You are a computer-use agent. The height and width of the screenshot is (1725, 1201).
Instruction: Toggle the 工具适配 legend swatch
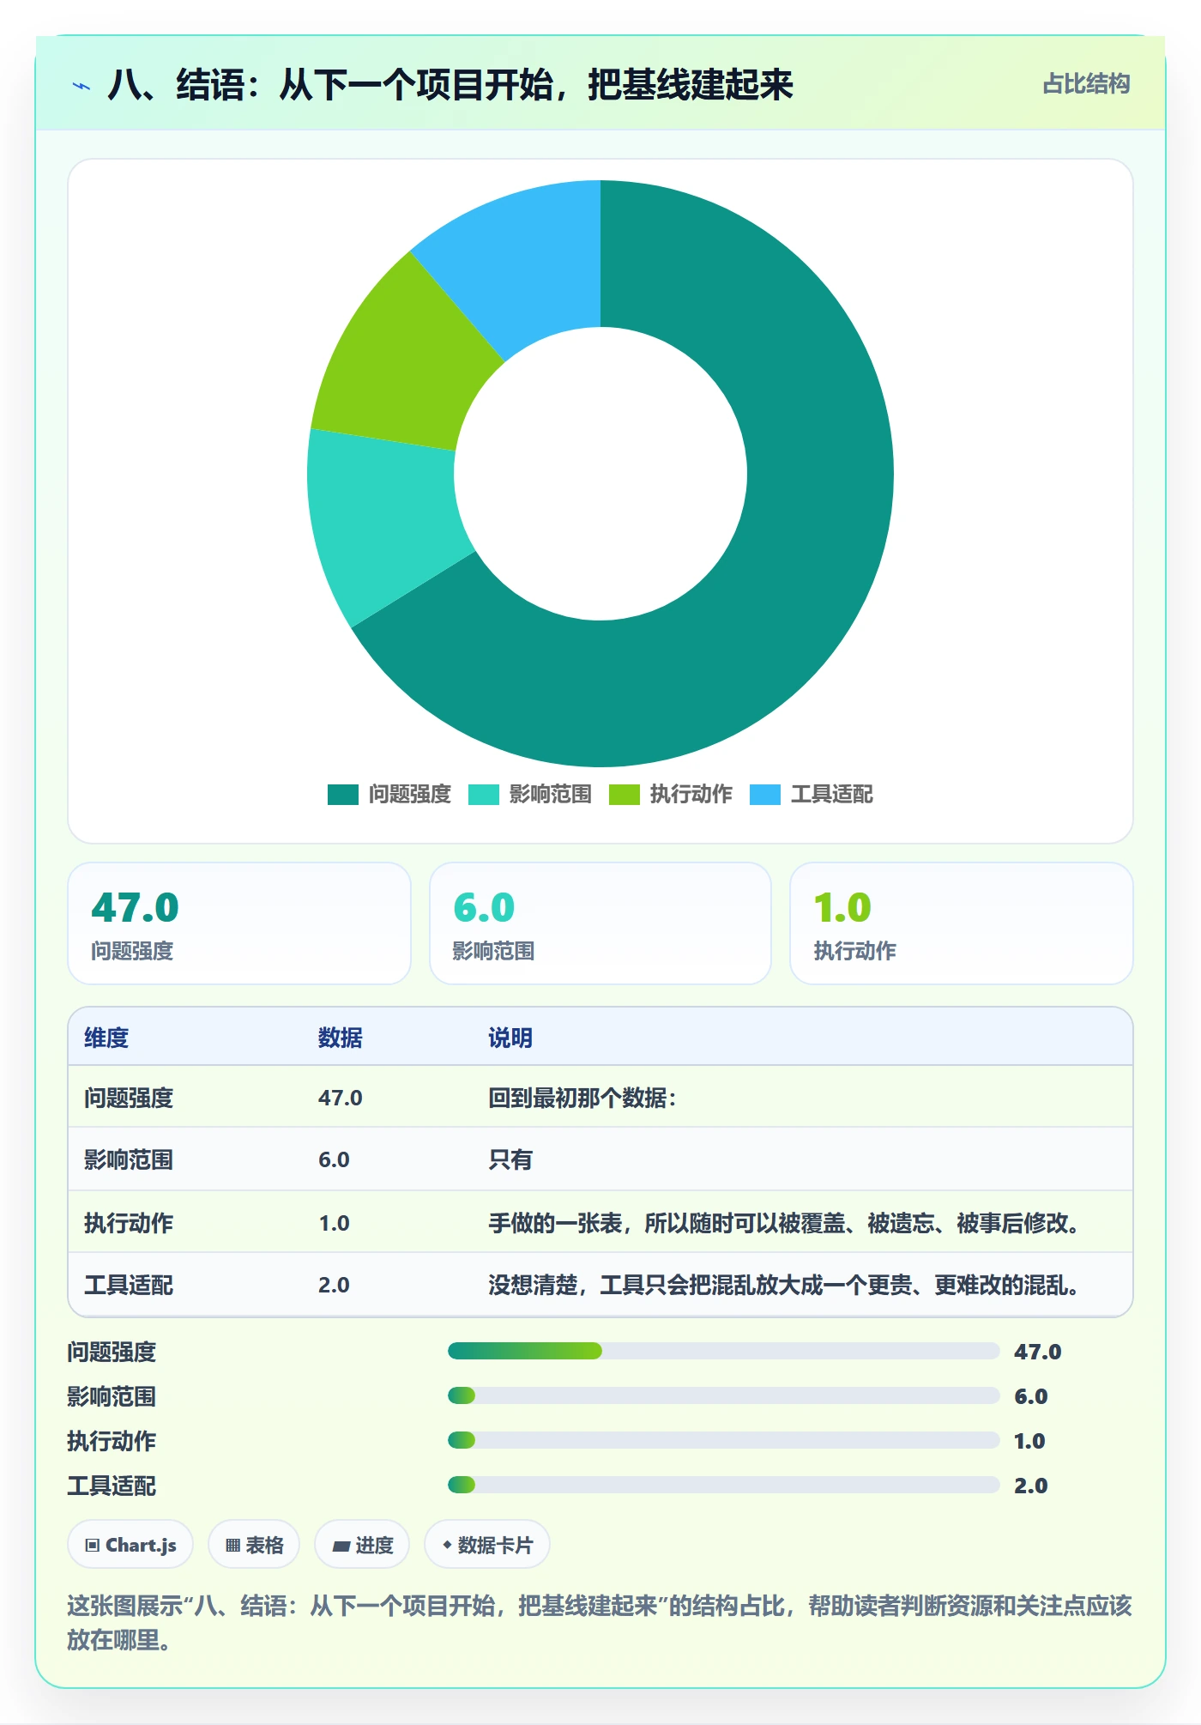point(765,795)
